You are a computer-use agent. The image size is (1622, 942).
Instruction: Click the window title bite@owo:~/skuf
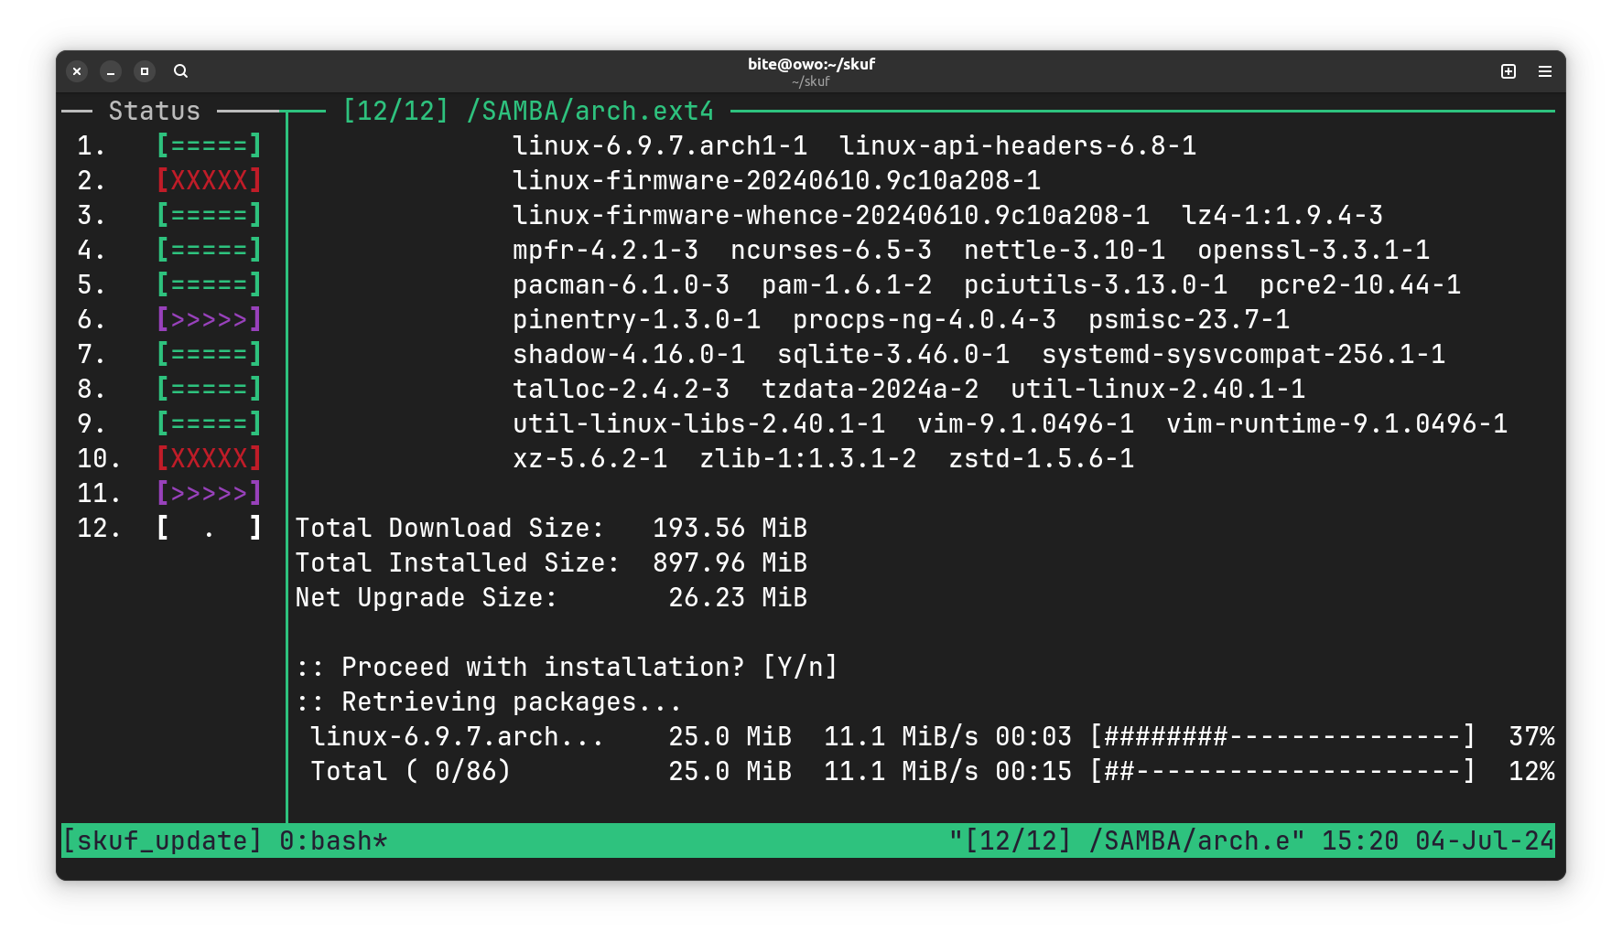[x=811, y=64]
